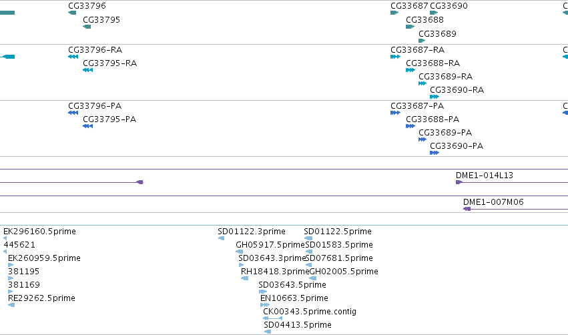Click the DME1-007M06 BAC clone arrow
Viewport: 568px width, 335px height.
pos(467,209)
